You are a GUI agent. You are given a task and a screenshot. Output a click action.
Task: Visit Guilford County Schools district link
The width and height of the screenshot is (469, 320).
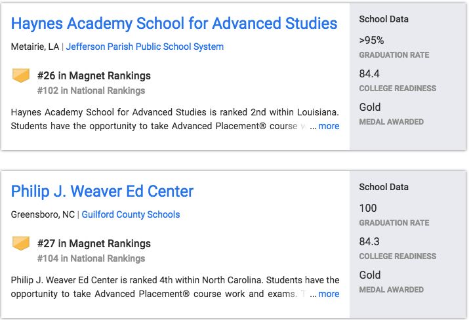coord(131,214)
